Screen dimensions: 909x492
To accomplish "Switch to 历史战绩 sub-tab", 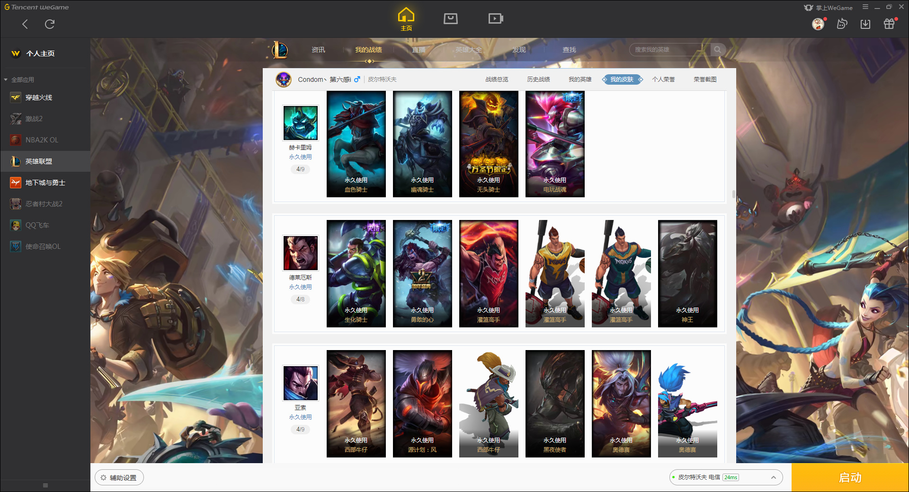I will 538,79.
